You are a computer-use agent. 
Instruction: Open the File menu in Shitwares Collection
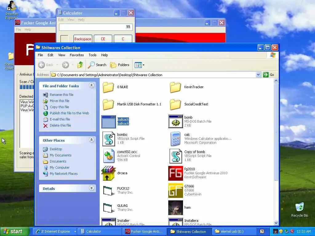(40, 55)
